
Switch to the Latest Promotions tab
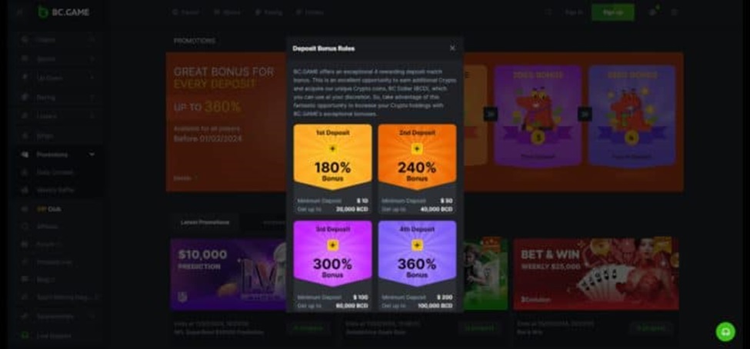(205, 222)
